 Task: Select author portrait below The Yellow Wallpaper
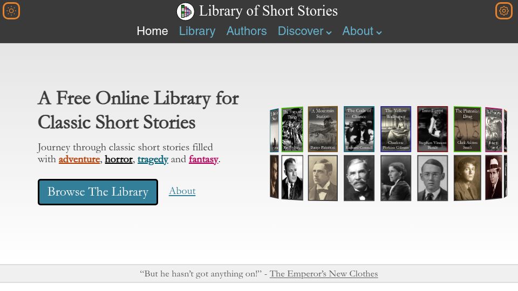[x=396, y=178]
